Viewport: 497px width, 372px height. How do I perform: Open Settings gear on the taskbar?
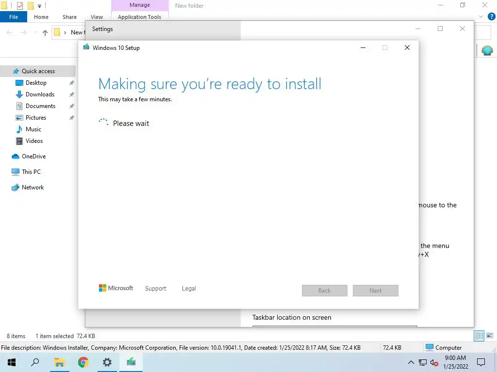pos(107,362)
